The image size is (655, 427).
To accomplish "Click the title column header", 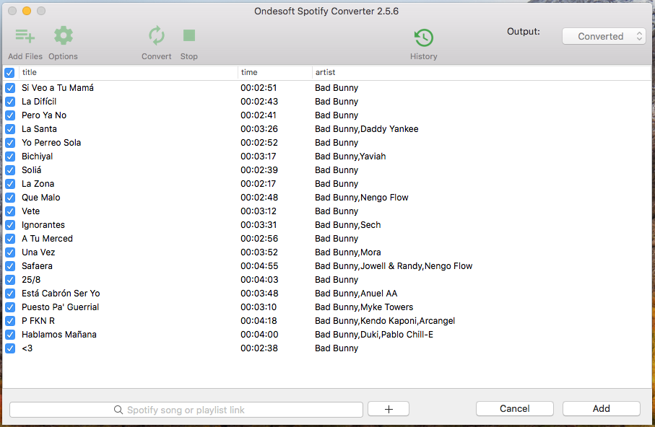I will pos(129,72).
